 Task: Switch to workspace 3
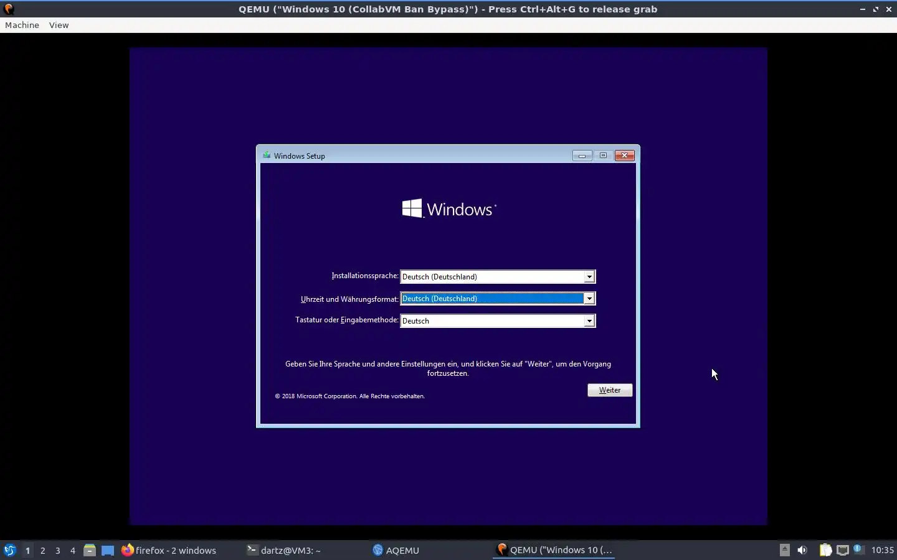pos(57,550)
